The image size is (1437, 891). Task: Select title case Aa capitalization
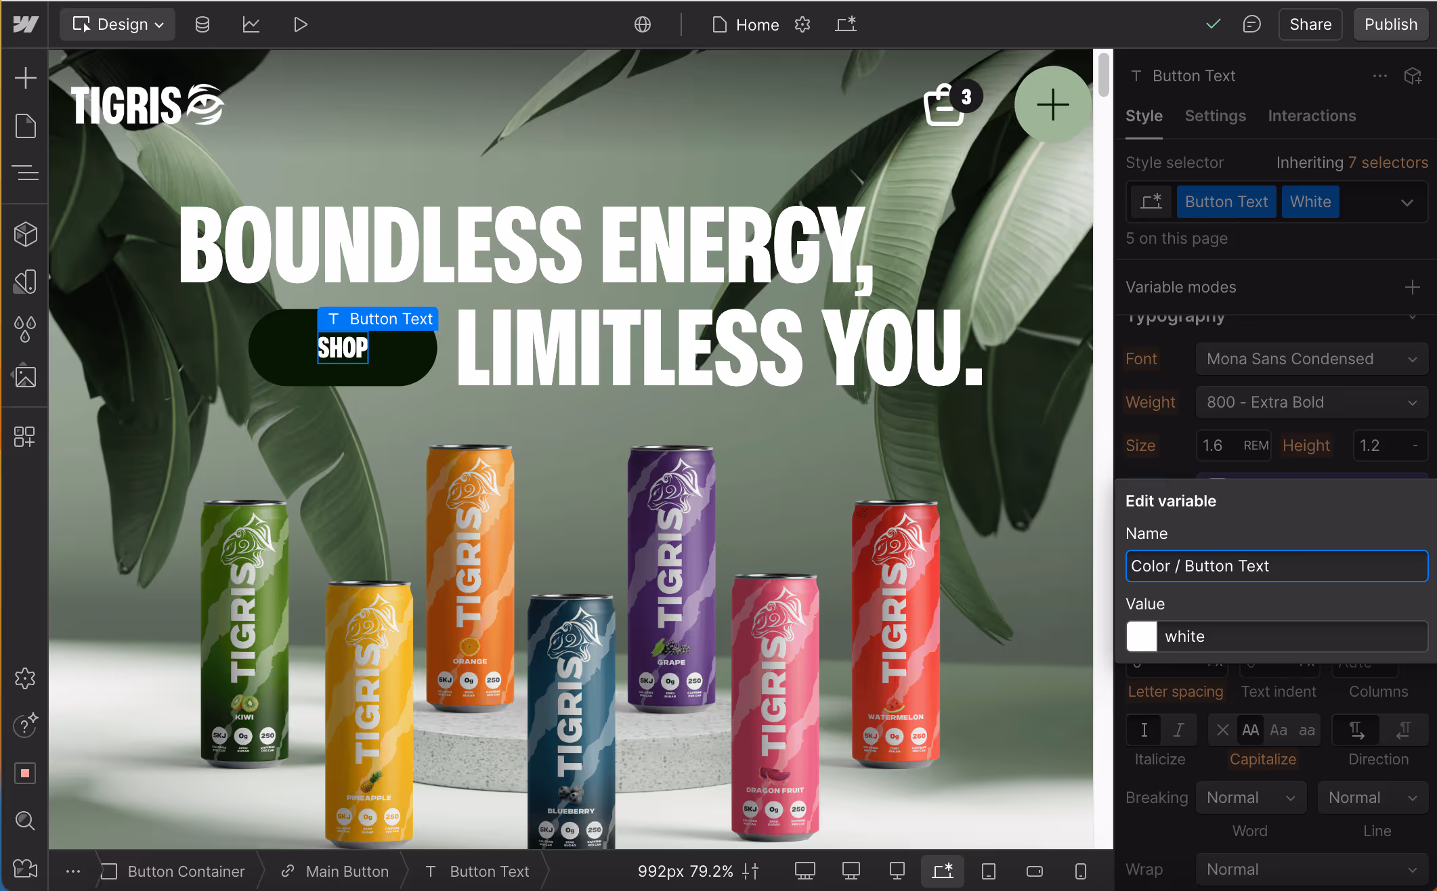pyautogui.click(x=1279, y=730)
